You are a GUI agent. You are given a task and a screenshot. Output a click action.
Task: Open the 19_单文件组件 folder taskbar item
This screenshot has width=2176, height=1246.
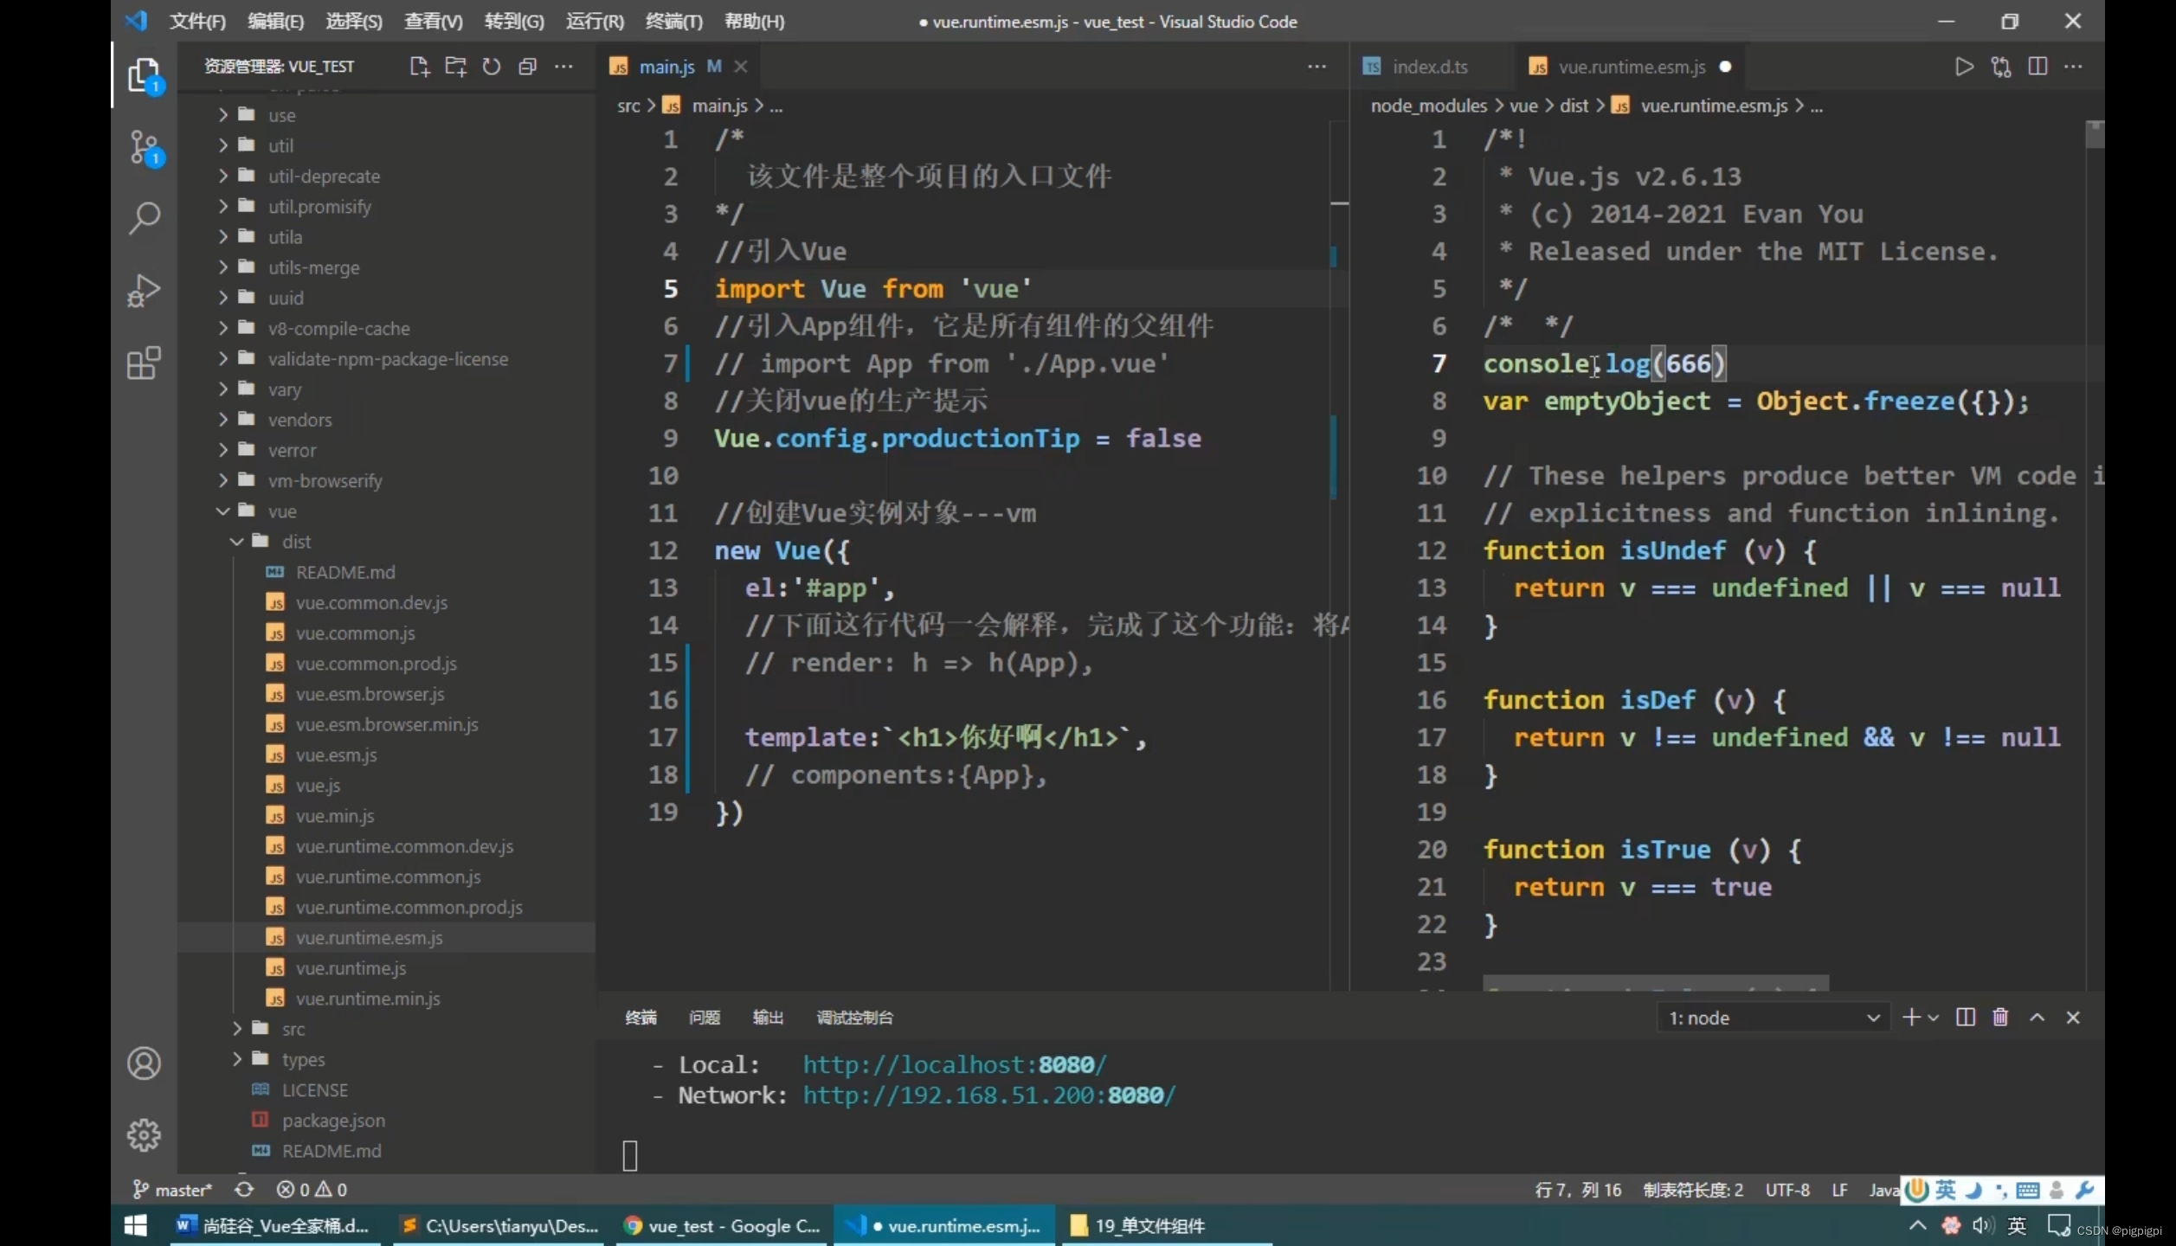(x=1166, y=1225)
